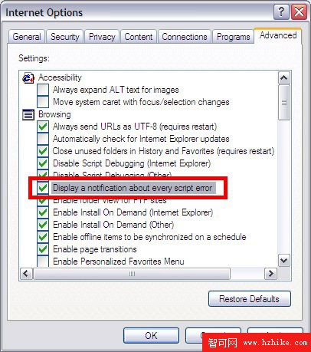The width and height of the screenshot is (311, 352).
Task: Open the Privacy tab
Action: (102, 37)
